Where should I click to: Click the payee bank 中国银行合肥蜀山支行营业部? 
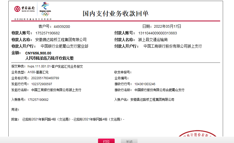coord(64,46)
